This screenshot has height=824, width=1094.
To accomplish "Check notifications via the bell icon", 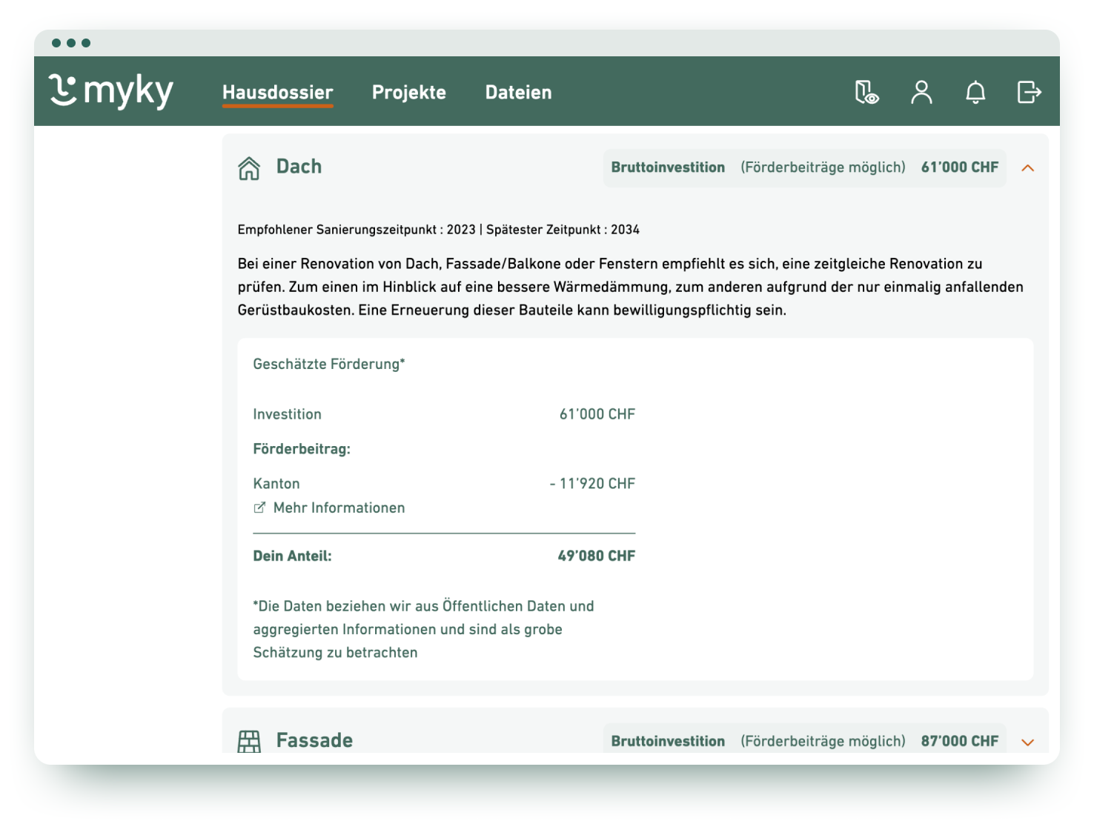I will [x=975, y=92].
